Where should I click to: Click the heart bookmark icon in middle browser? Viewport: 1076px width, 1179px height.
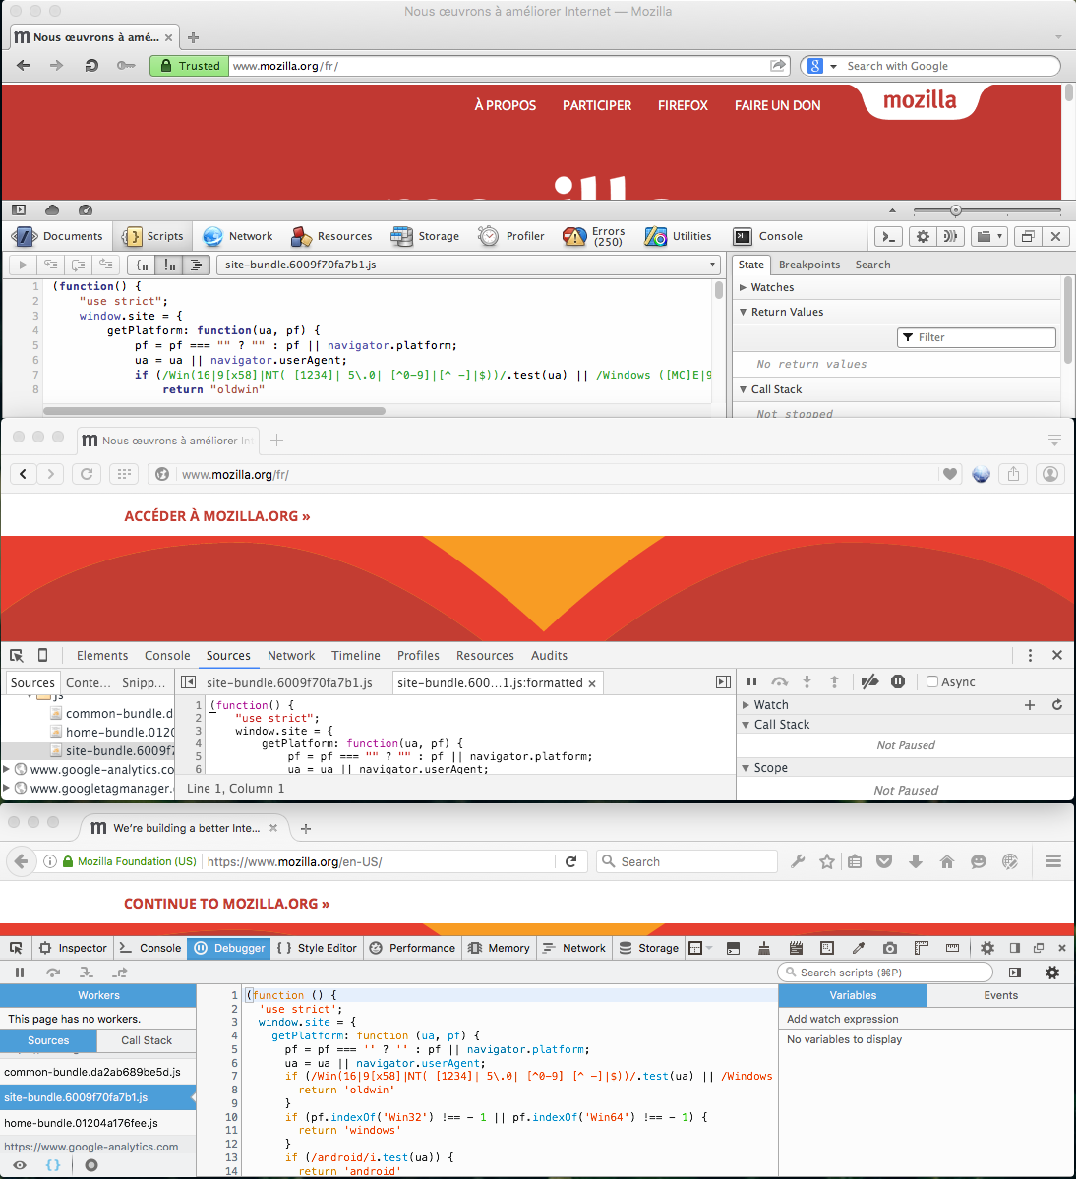click(950, 475)
